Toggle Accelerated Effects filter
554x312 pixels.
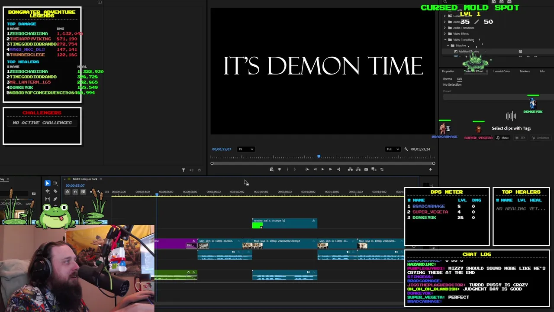[493, 2]
